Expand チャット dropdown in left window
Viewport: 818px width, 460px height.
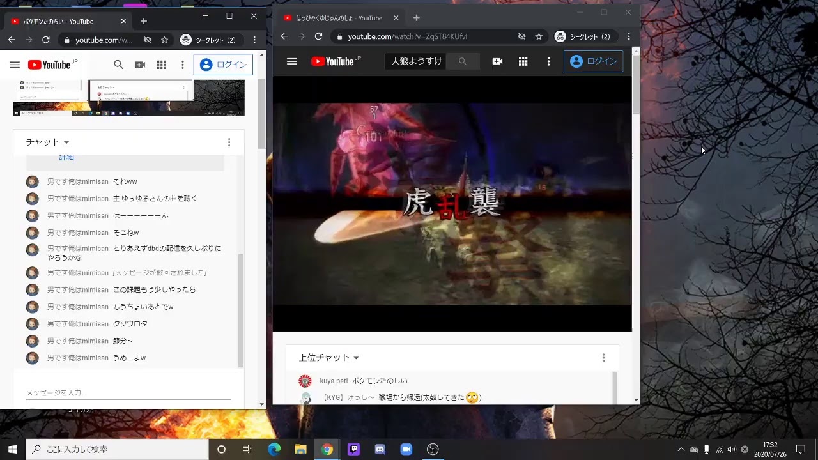pos(47,142)
